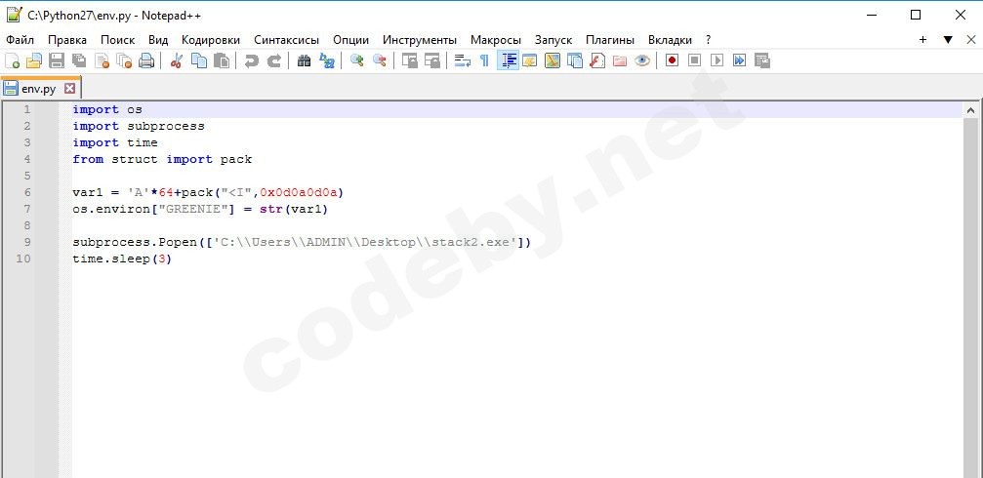
Task: Click the "GREENIE" string on line 7
Action: click(193, 209)
